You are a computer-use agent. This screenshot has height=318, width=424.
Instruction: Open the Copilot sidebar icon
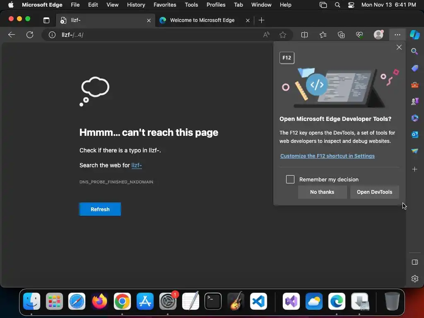(x=415, y=35)
